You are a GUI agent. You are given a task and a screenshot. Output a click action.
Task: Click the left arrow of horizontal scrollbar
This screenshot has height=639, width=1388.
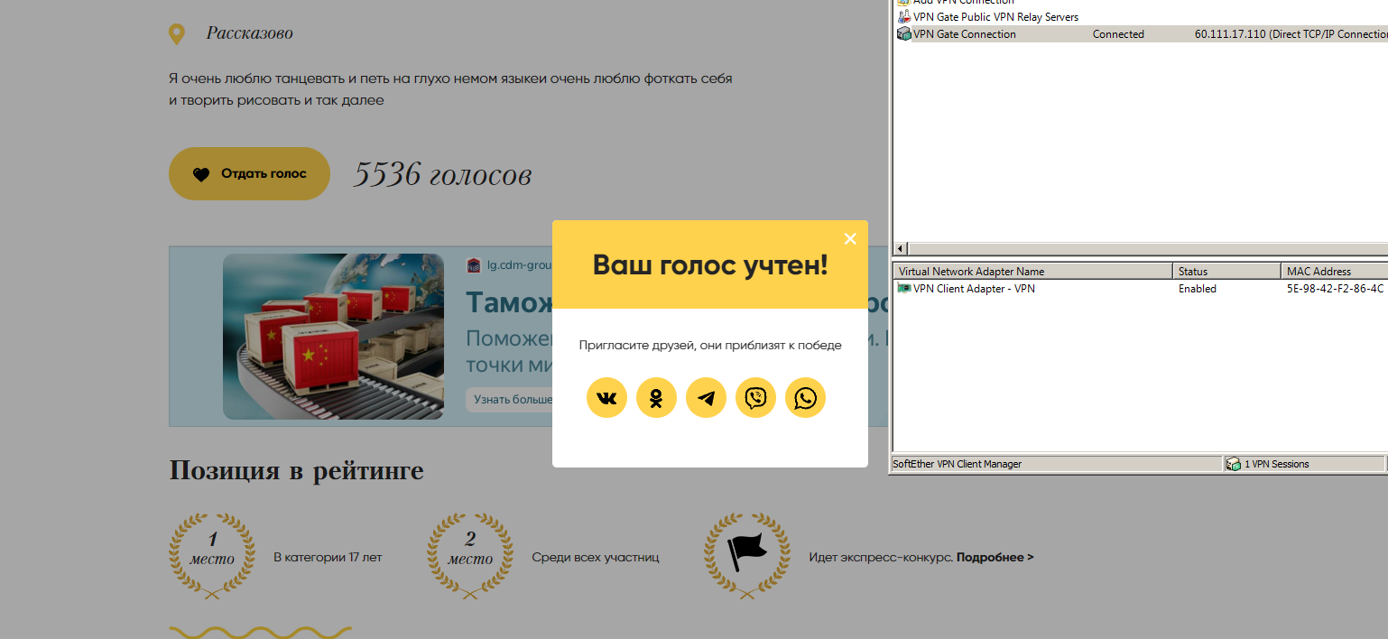[x=901, y=248]
